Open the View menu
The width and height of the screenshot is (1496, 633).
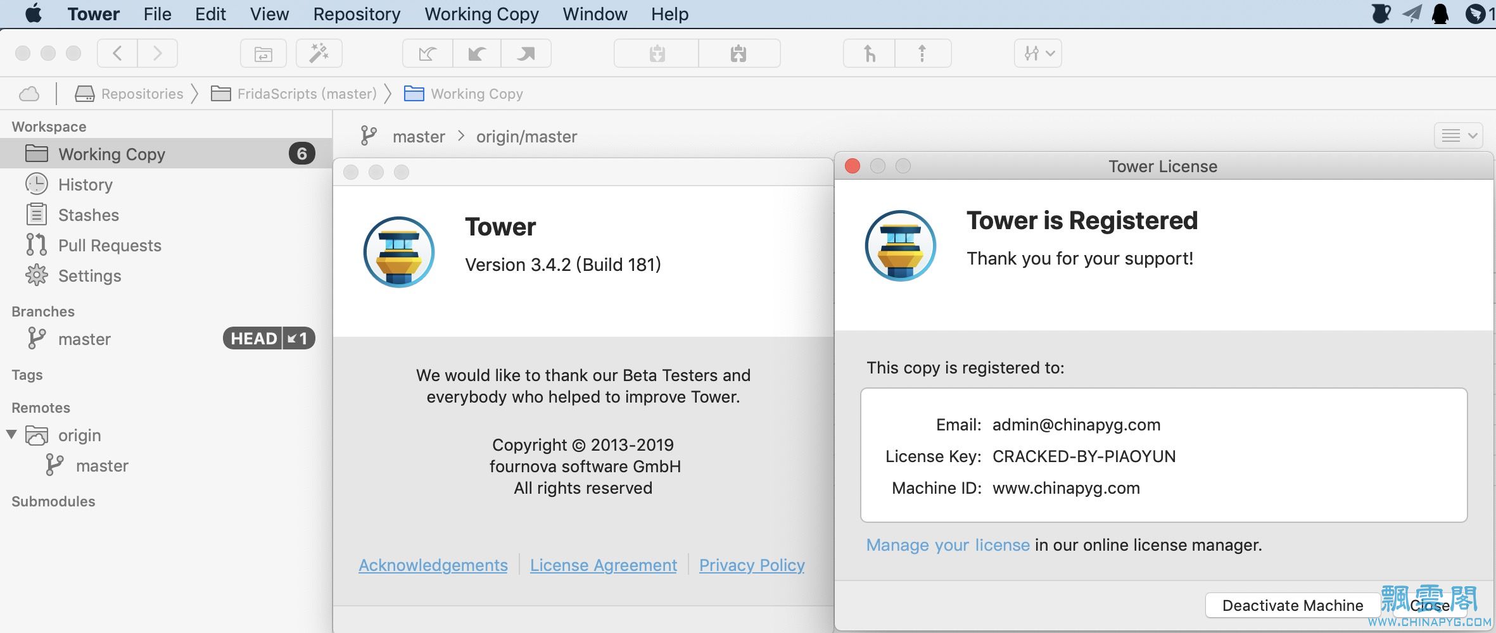(x=269, y=14)
